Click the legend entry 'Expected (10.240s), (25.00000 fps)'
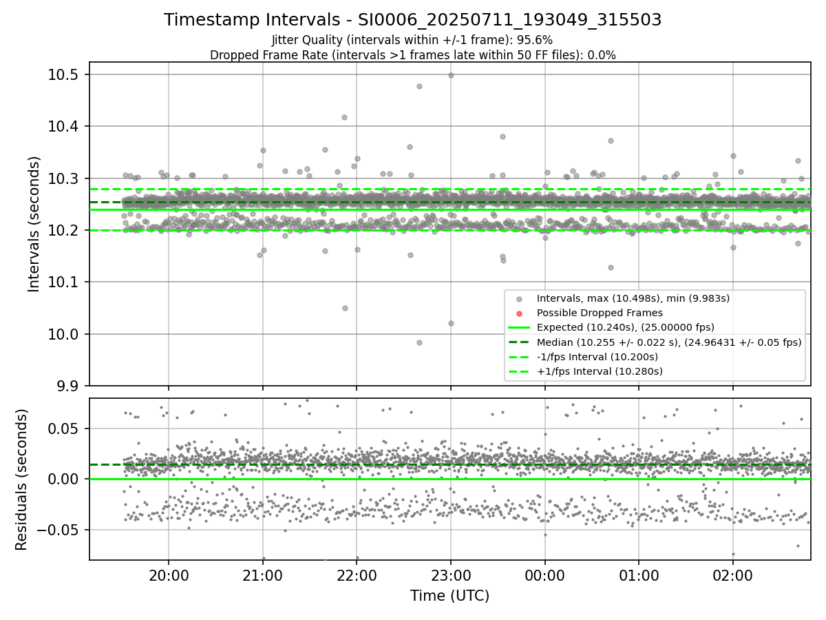 coord(625,327)
